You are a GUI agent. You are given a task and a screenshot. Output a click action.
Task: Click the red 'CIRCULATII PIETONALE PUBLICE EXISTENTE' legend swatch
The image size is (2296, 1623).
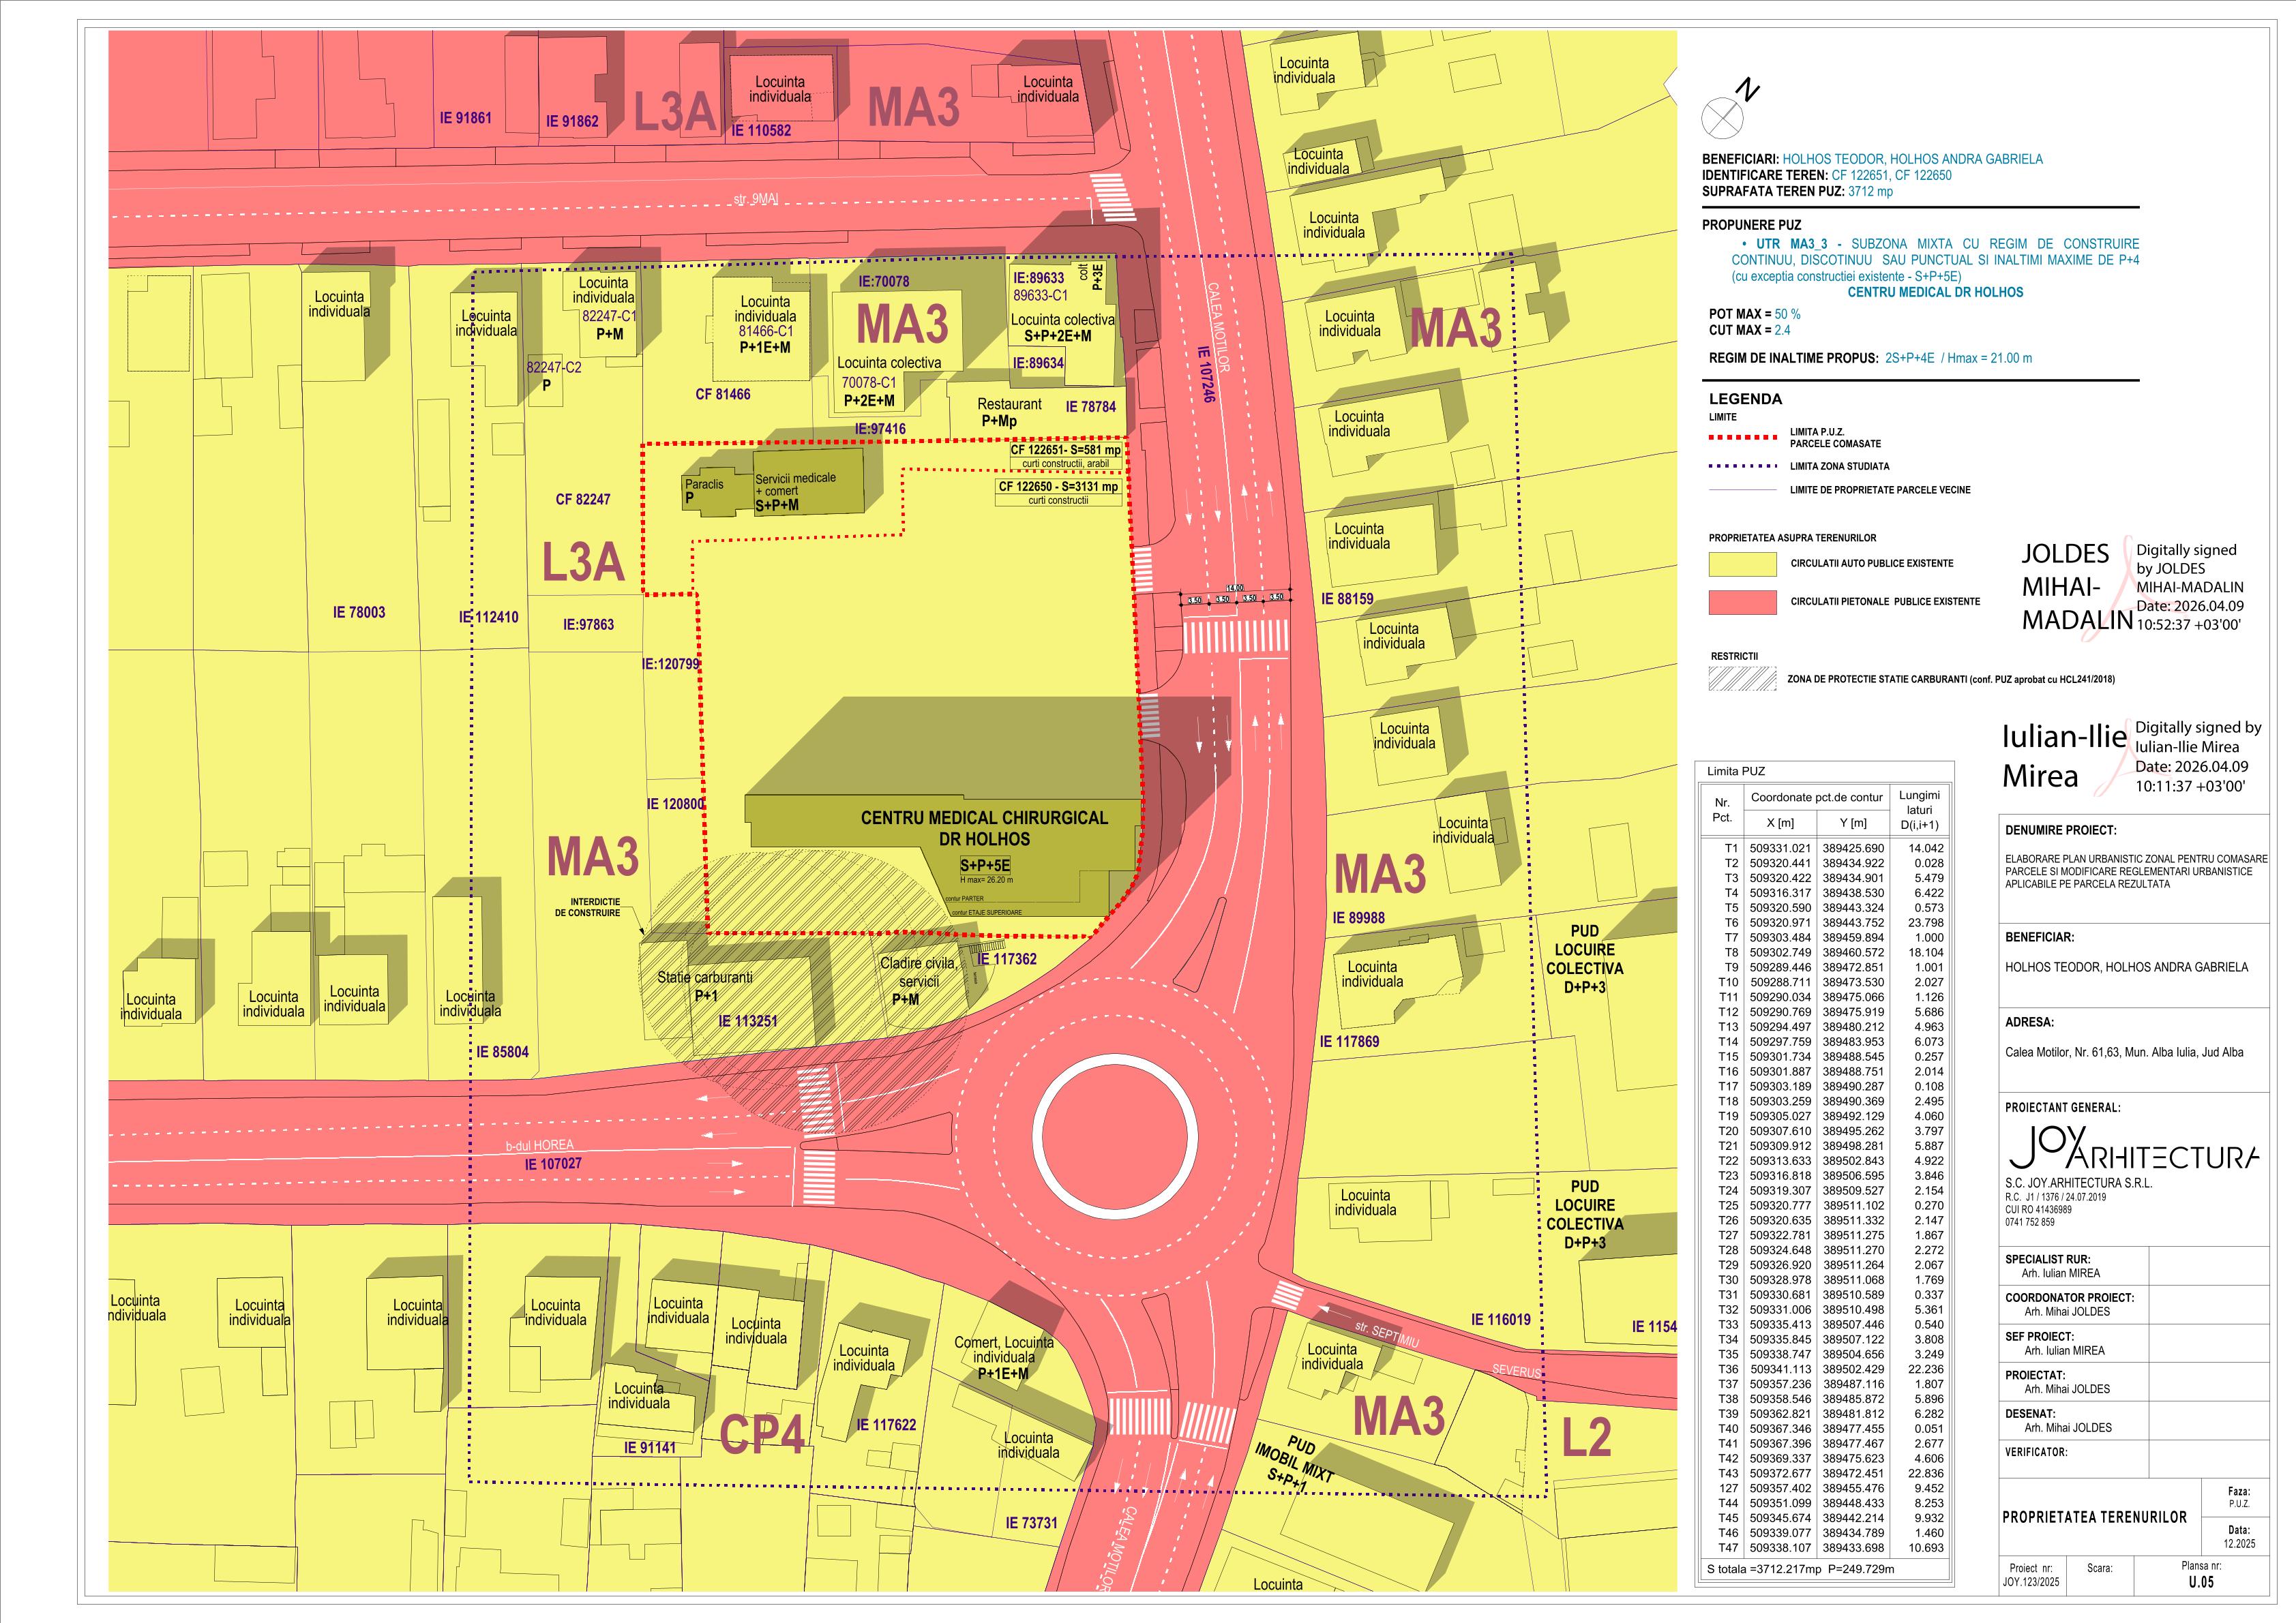click(1742, 602)
